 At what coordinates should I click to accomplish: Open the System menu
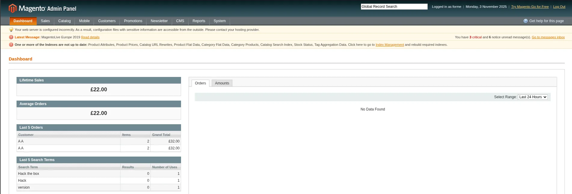click(x=220, y=21)
